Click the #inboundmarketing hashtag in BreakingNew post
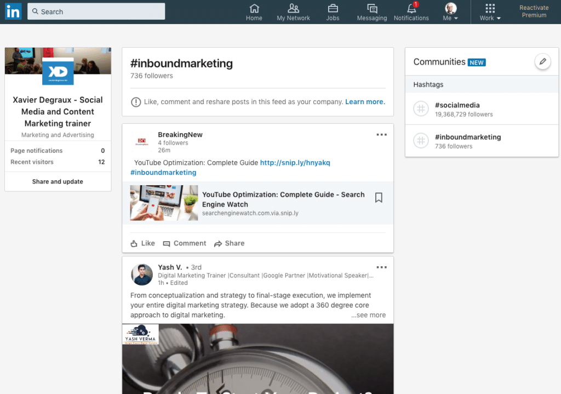This screenshot has height=394, width=561. click(163, 173)
